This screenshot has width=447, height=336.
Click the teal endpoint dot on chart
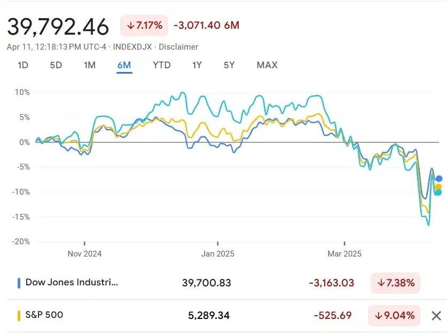point(438,193)
